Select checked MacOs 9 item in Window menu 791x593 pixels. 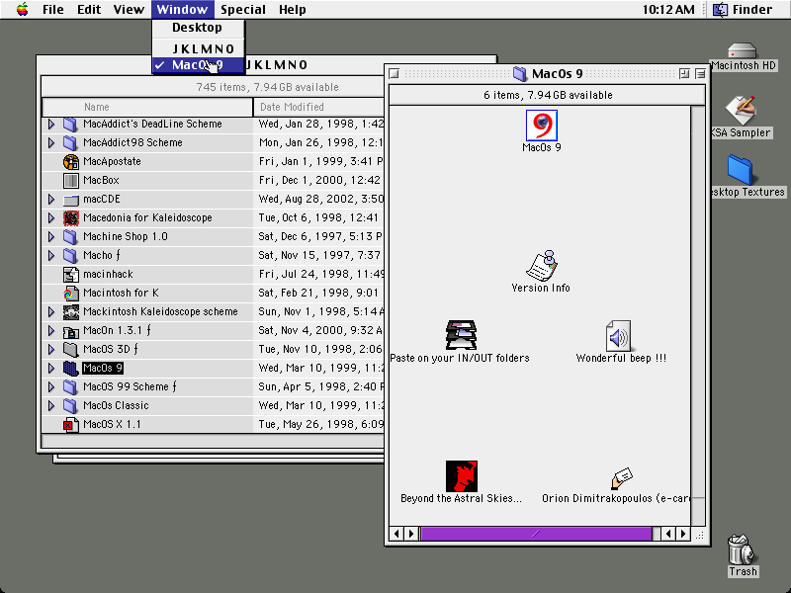click(199, 65)
